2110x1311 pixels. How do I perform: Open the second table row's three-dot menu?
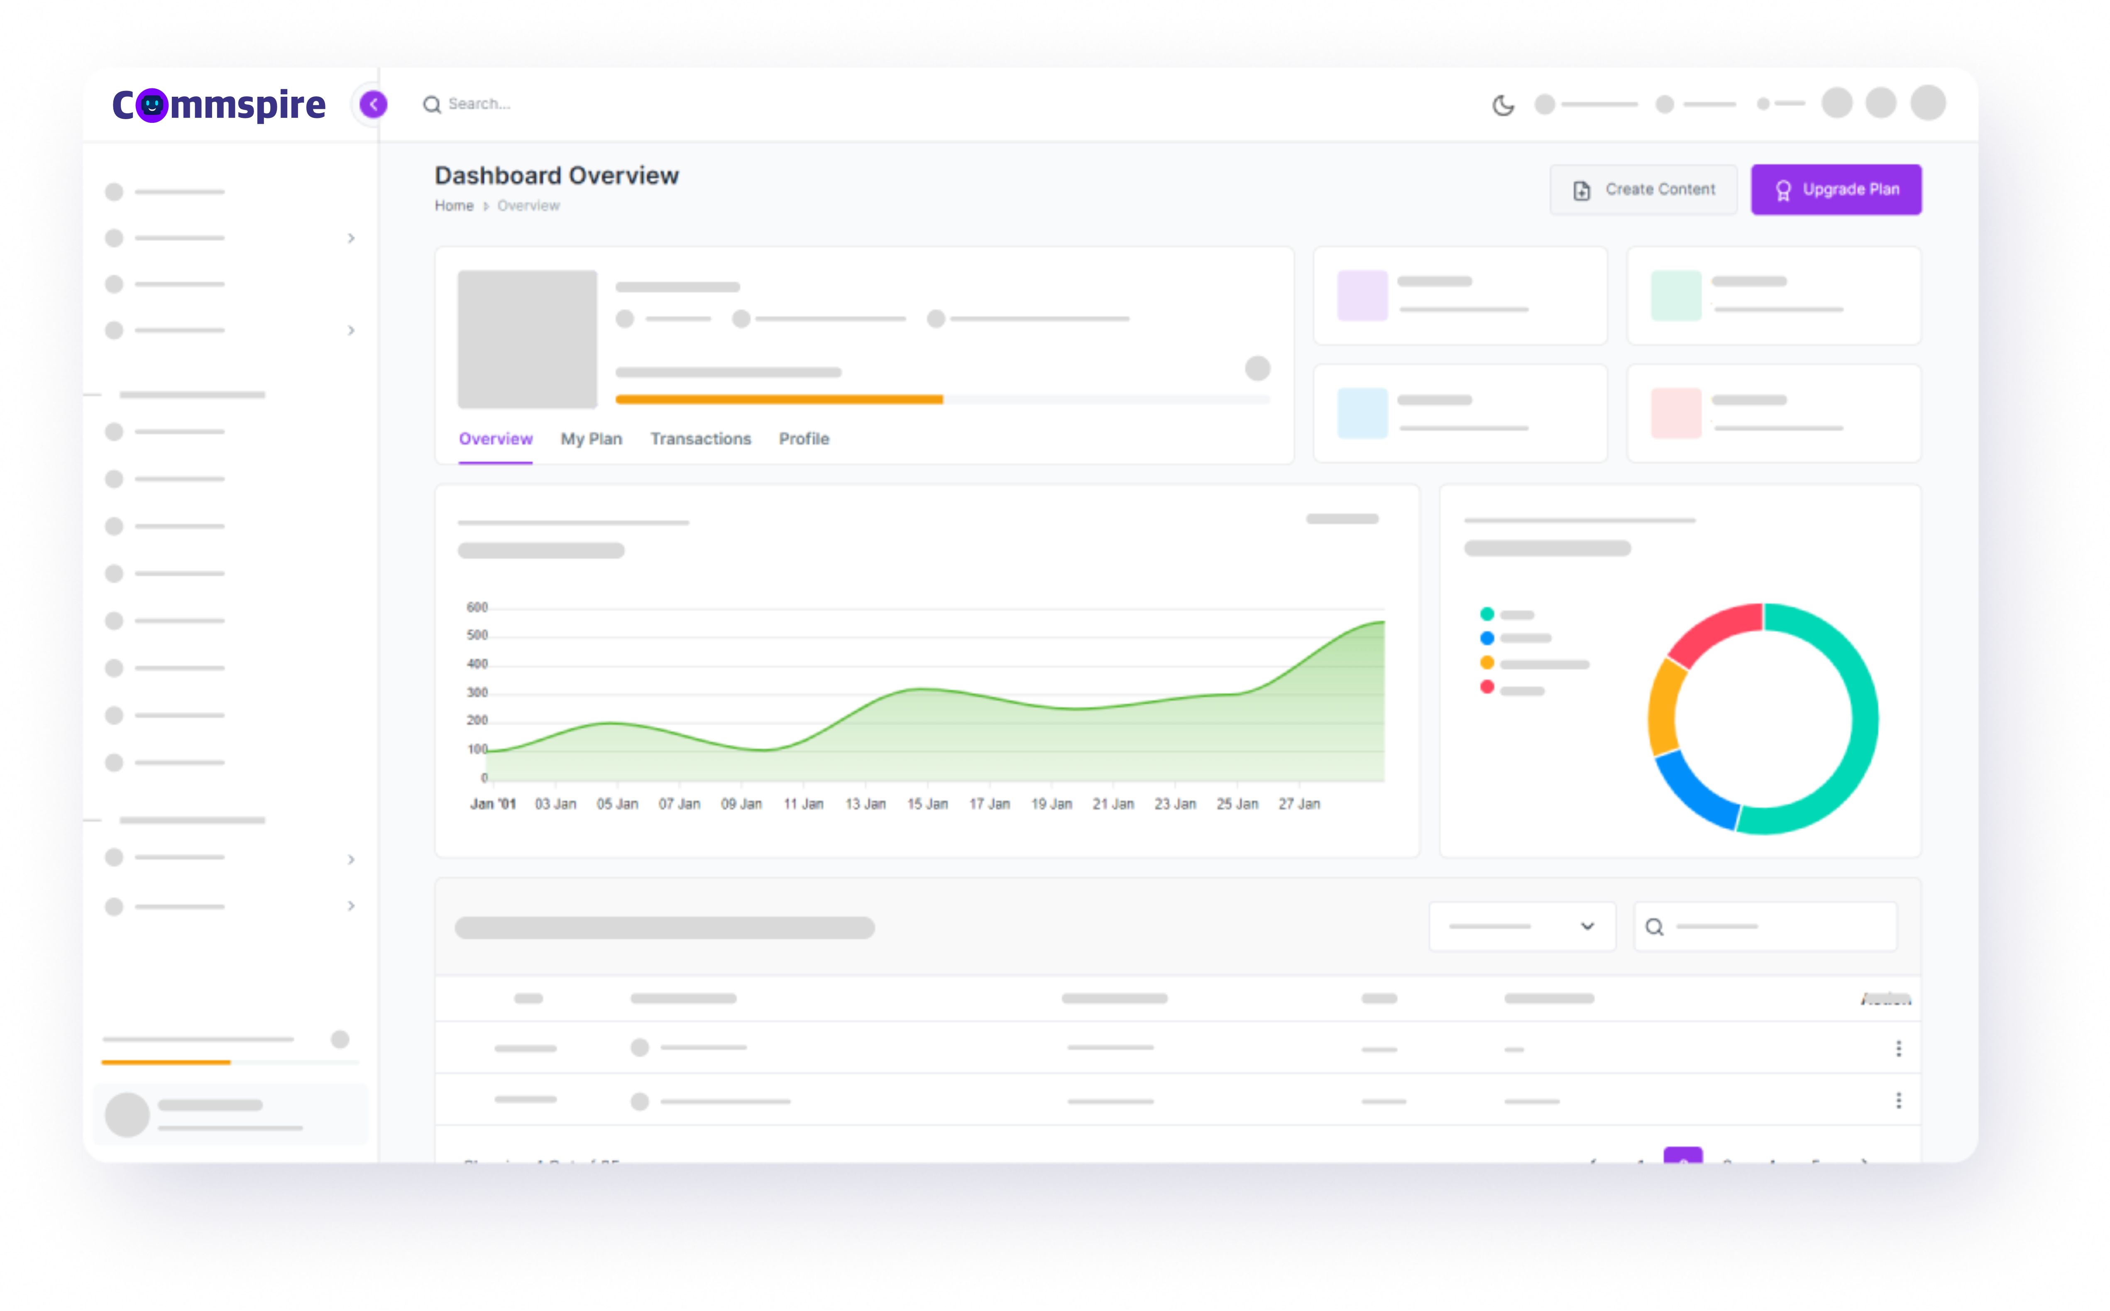1898,1100
